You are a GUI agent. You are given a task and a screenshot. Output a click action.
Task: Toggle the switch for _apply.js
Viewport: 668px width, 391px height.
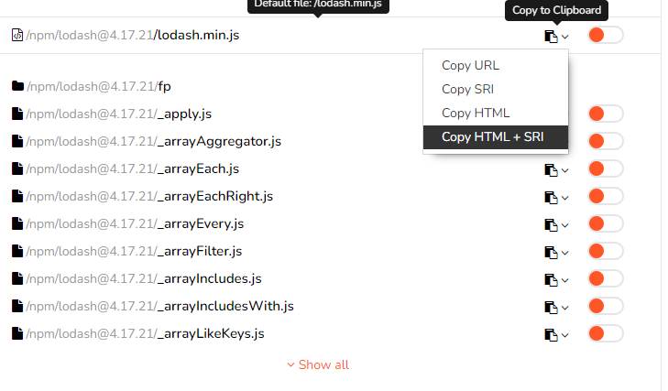(x=606, y=114)
